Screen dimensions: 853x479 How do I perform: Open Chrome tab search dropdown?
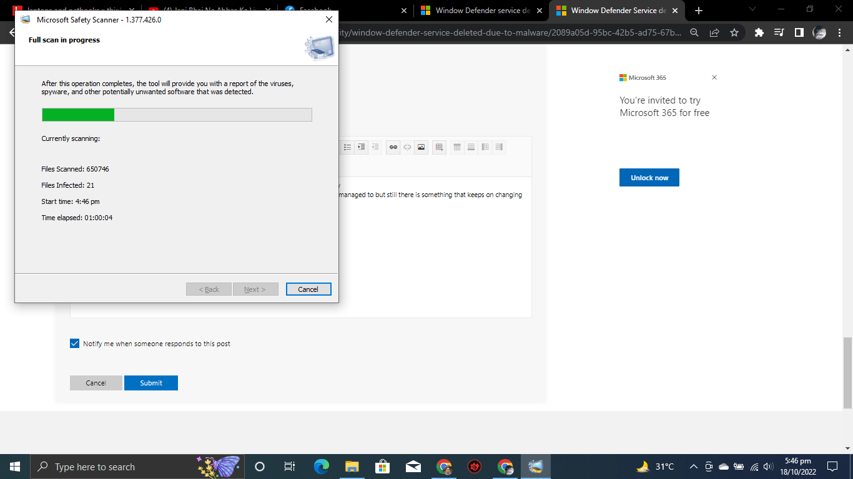pos(752,10)
